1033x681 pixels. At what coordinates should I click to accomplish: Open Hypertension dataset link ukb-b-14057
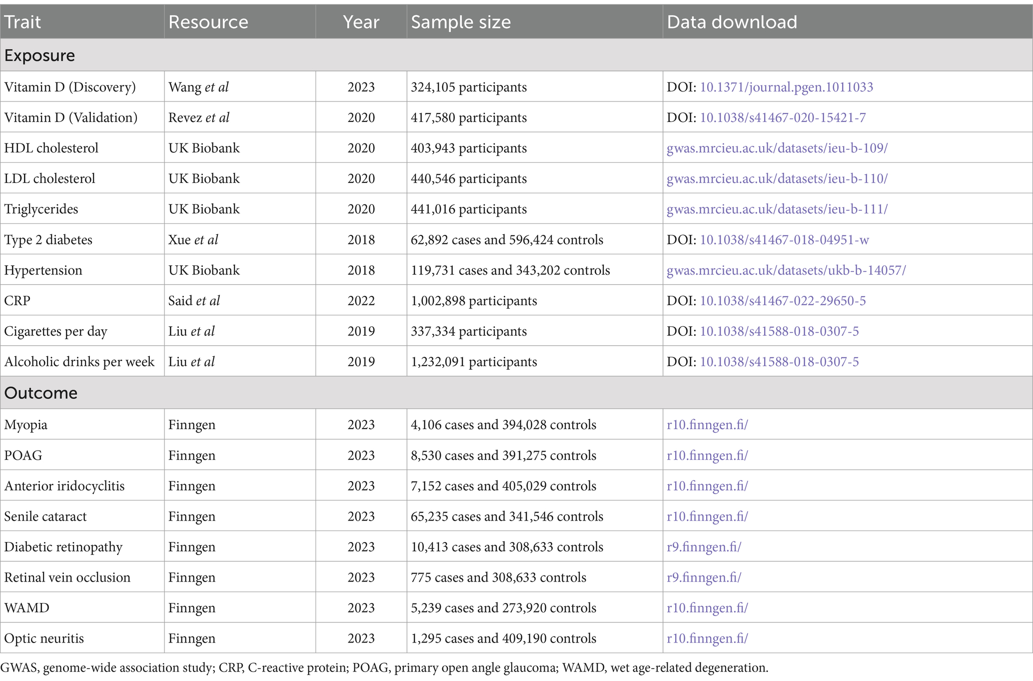pyautogui.click(x=786, y=270)
